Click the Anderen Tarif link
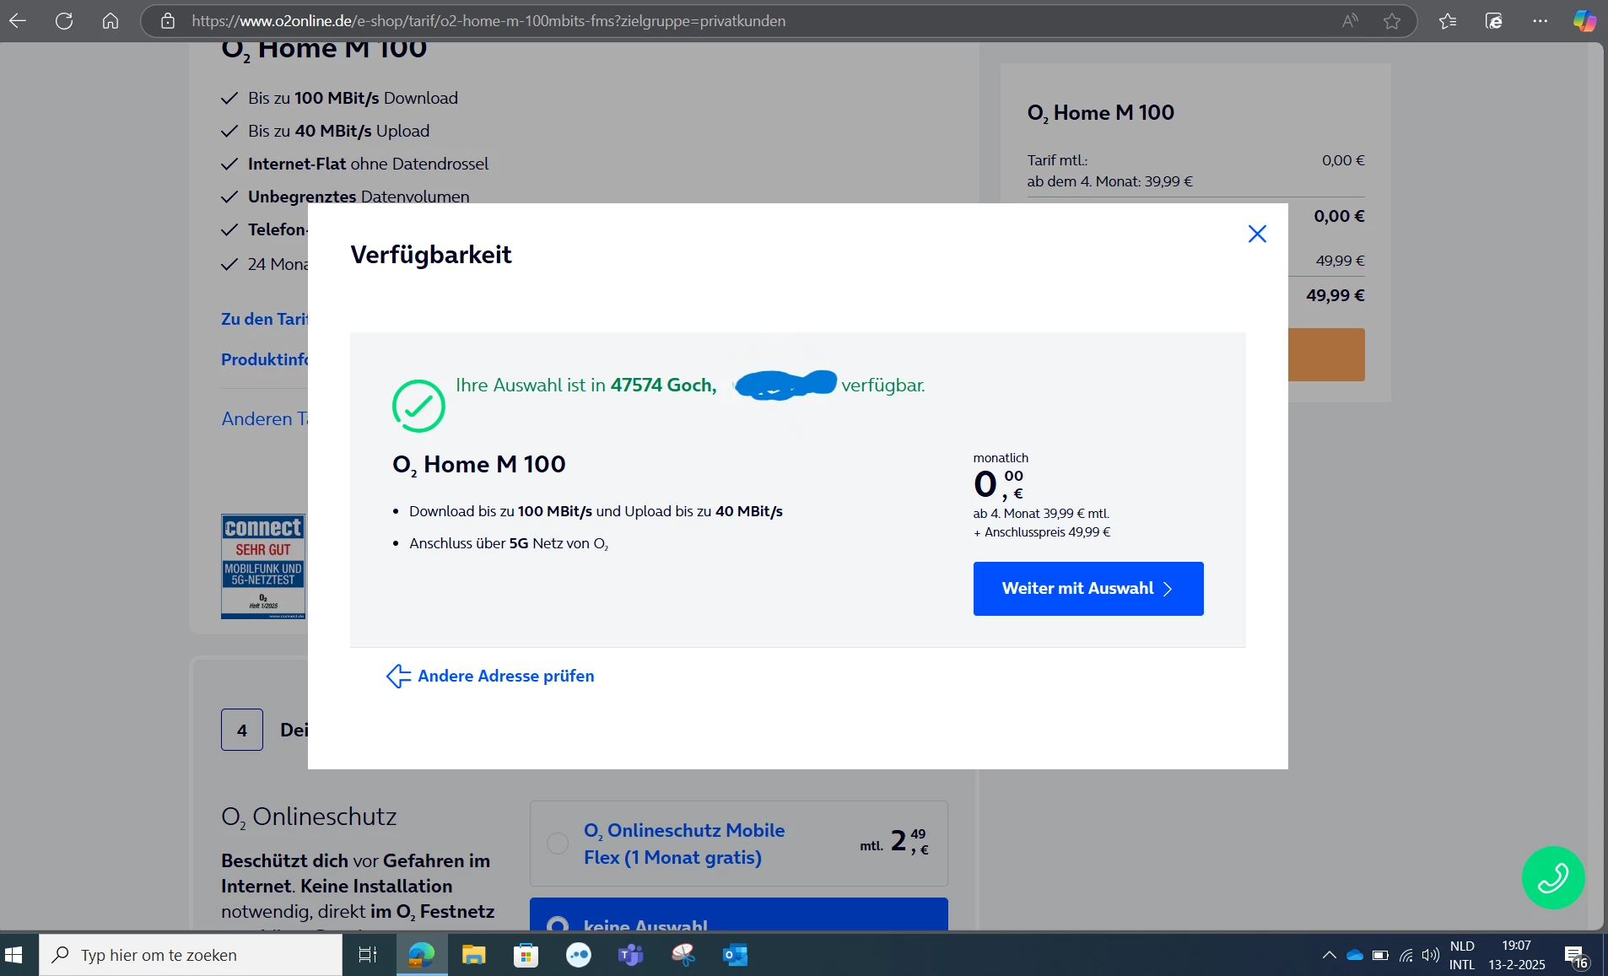Viewport: 1608px width, 976px height. [x=265, y=418]
